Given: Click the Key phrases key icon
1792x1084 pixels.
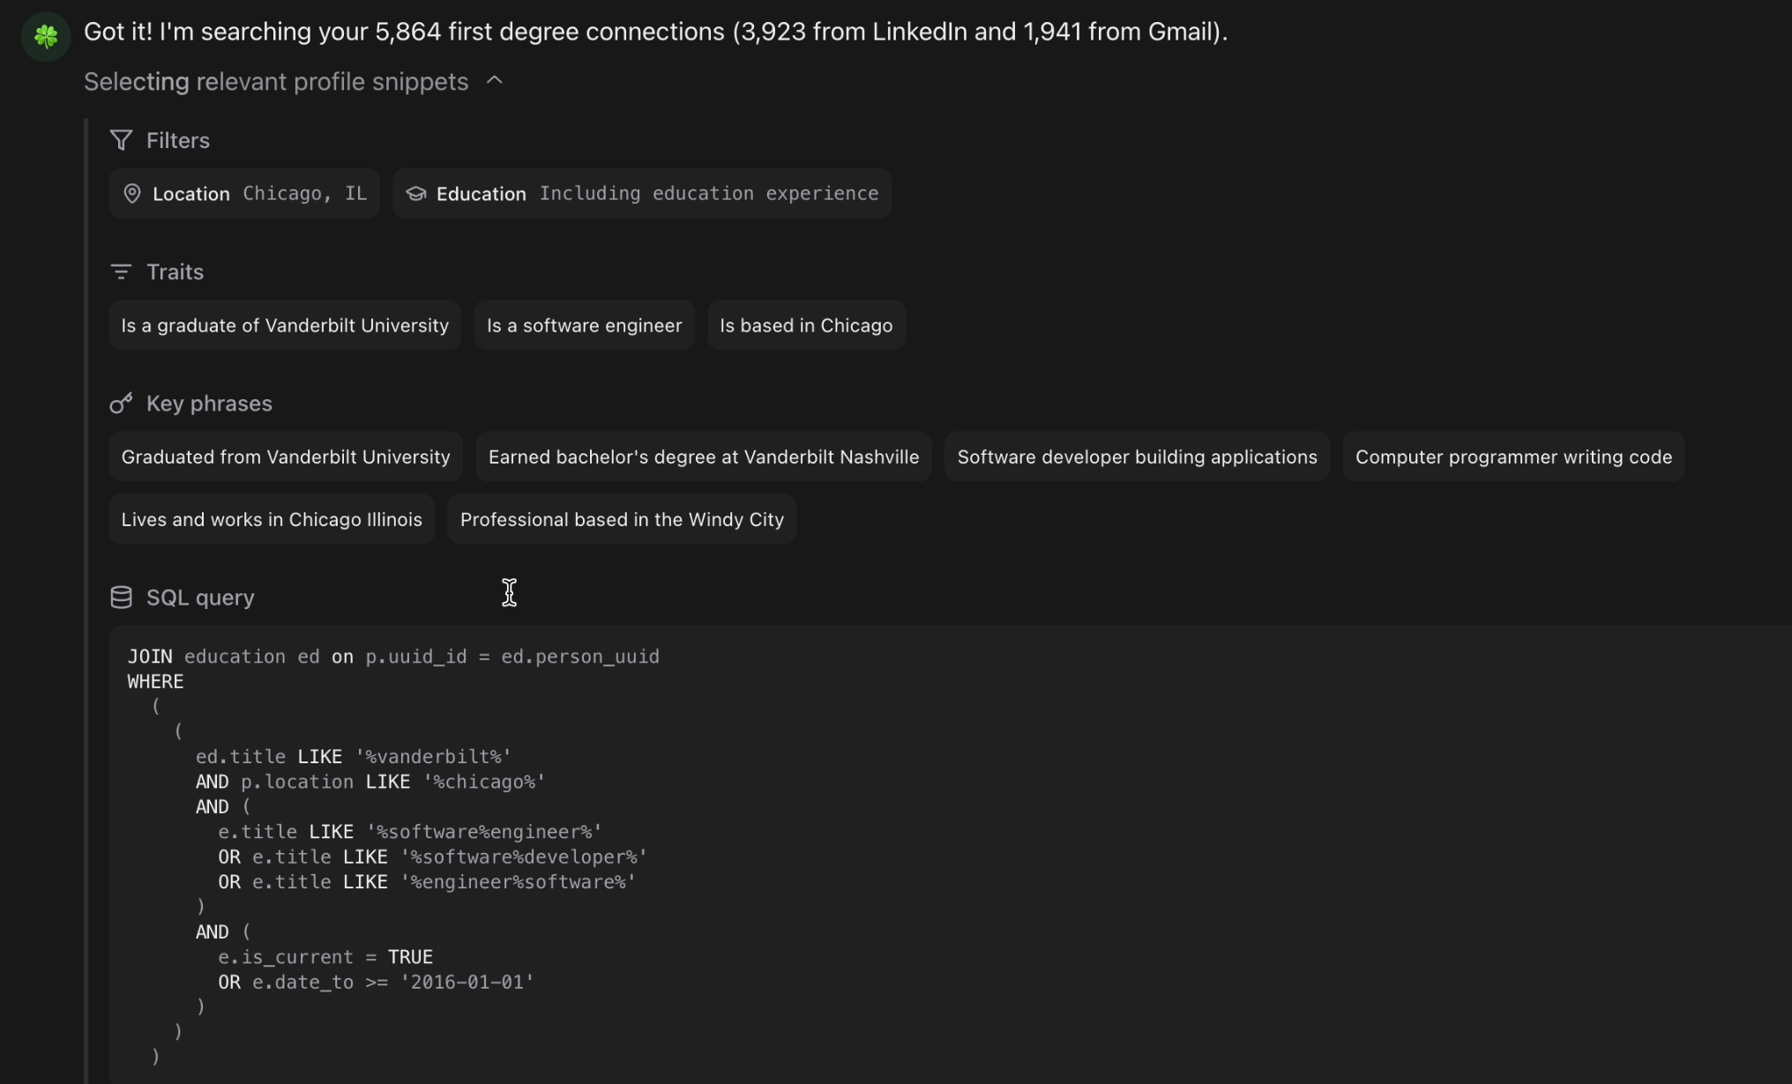Looking at the screenshot, I should click(x=121, y=404).
